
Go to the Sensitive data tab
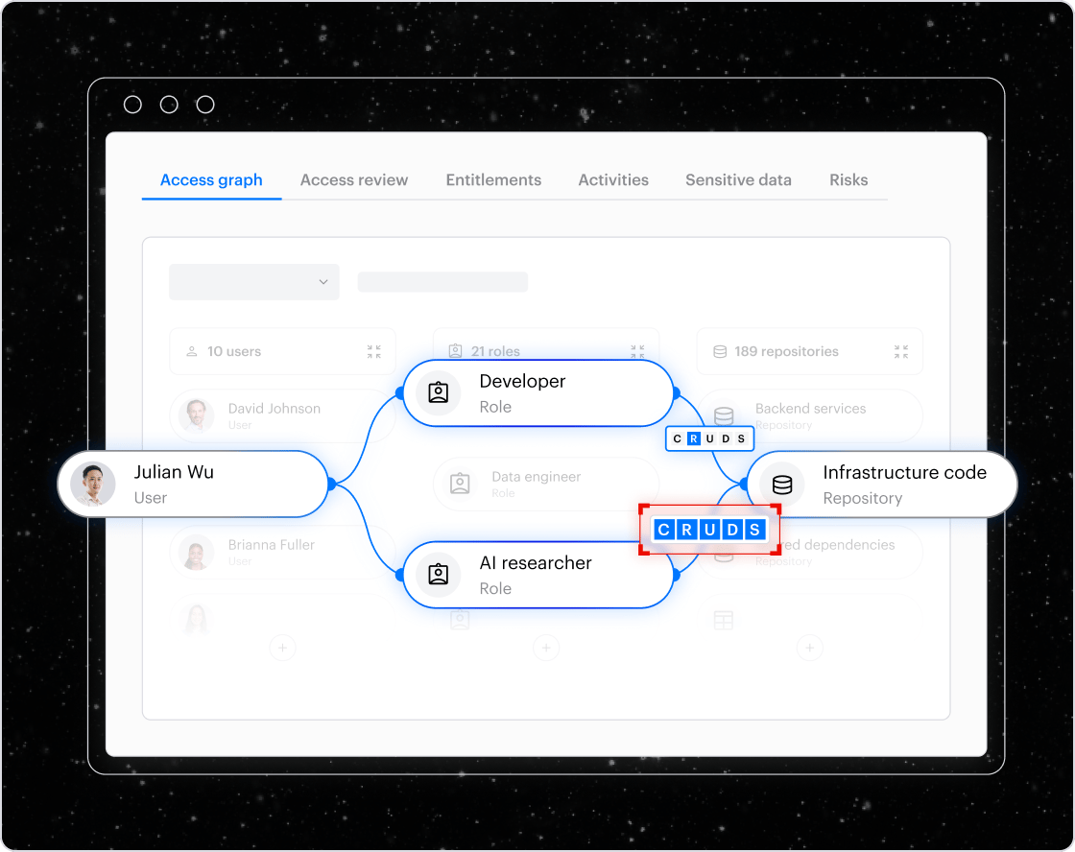738,180
